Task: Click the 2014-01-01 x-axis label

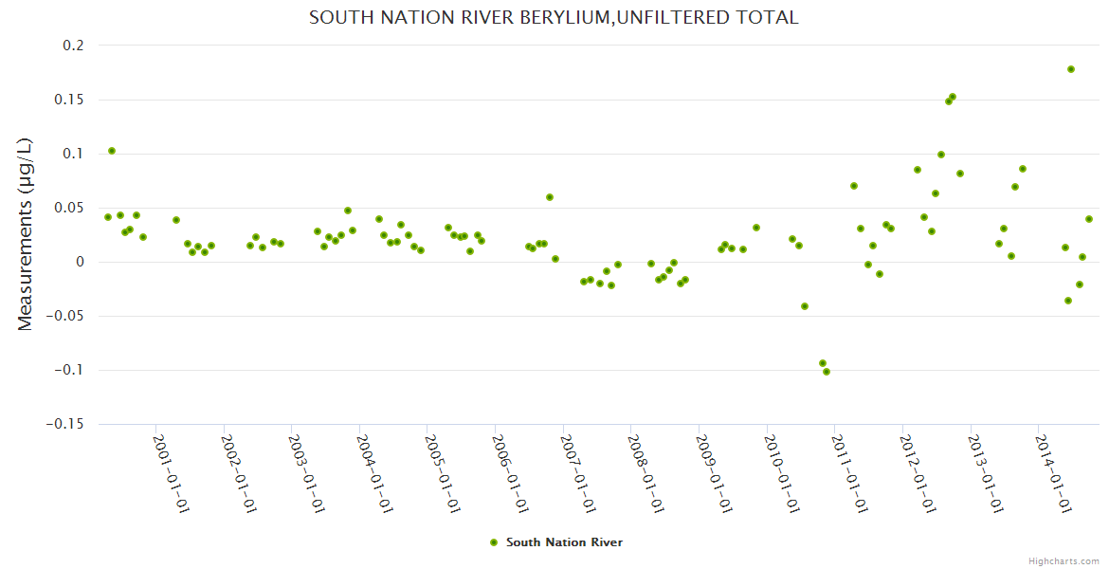Action: click(1053, 474)
